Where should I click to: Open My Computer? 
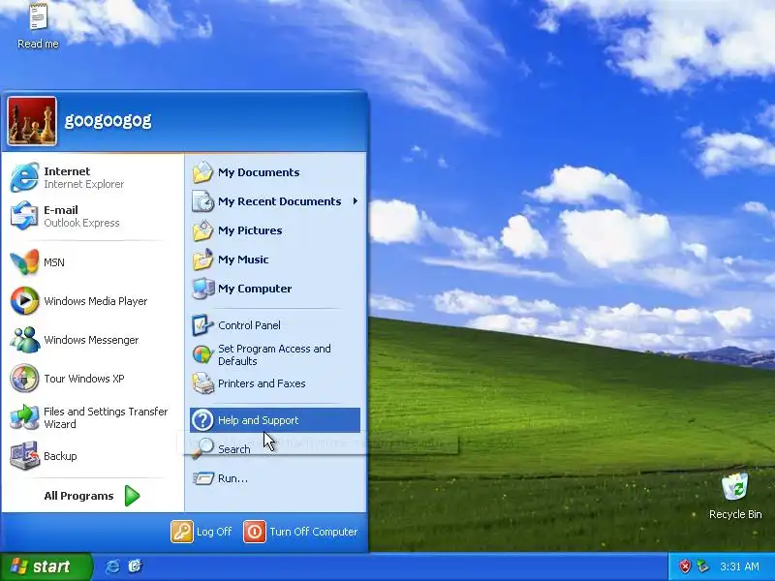tap(275, 289)
